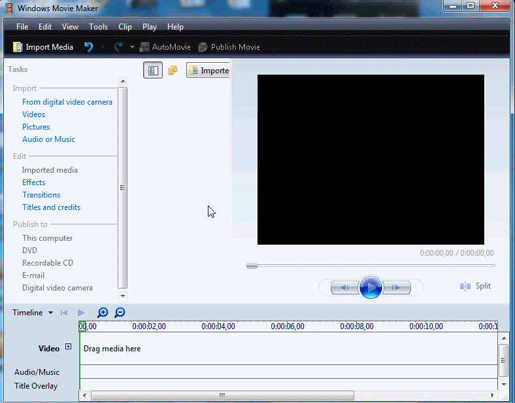Screen dimensions: 515x403
Task: Click the Previous Frame button
Action: [344, 288]
